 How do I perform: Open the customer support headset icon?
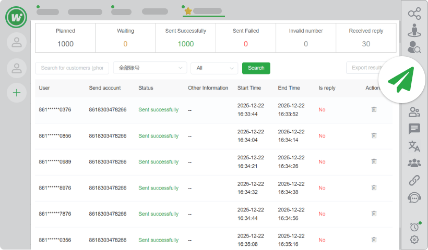[x=414, y=198]
